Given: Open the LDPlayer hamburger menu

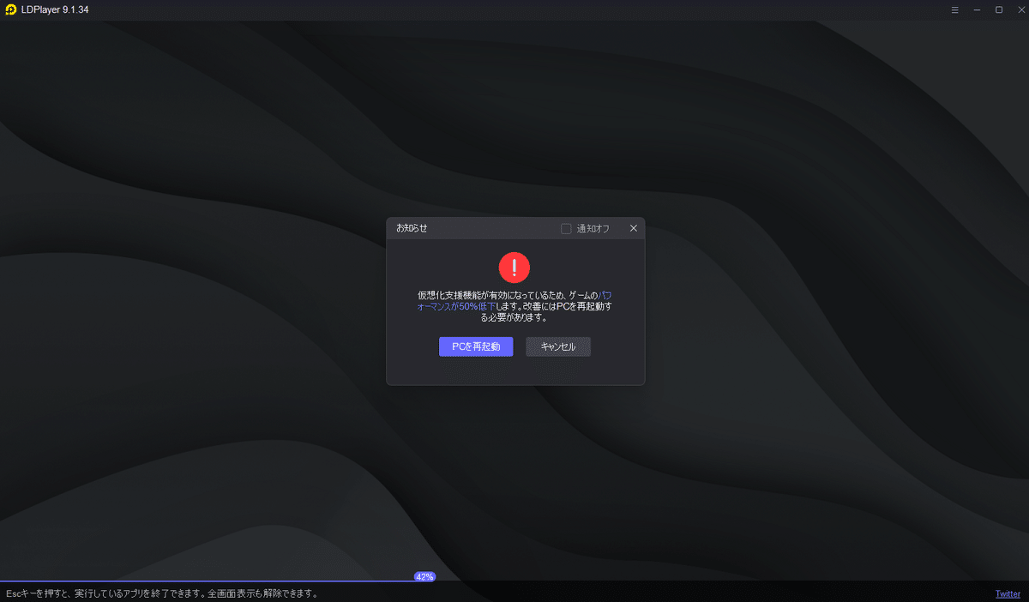Looking at the screenshot, I should 955,9.
